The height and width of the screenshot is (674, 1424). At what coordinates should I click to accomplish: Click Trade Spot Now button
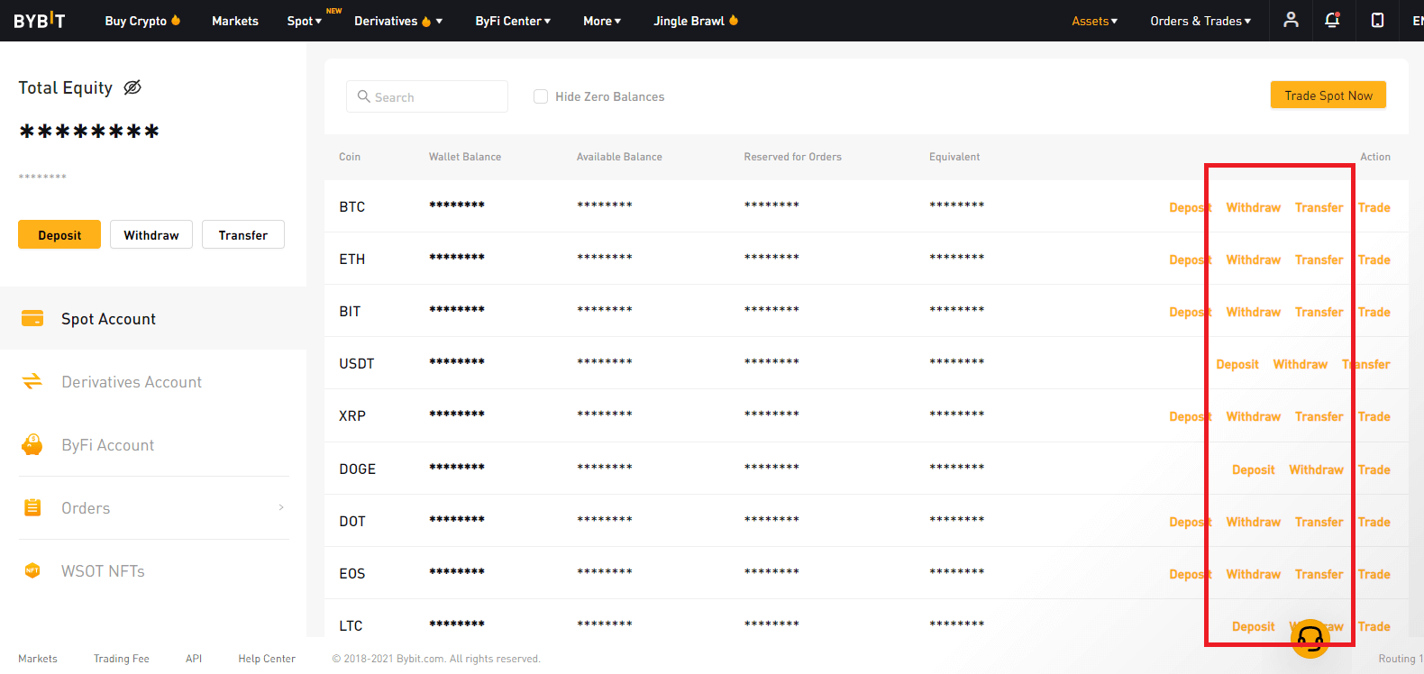click(x=1328, y=95)
